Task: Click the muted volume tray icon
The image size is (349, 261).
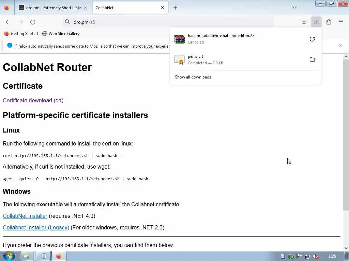Action: pos(316,257)
